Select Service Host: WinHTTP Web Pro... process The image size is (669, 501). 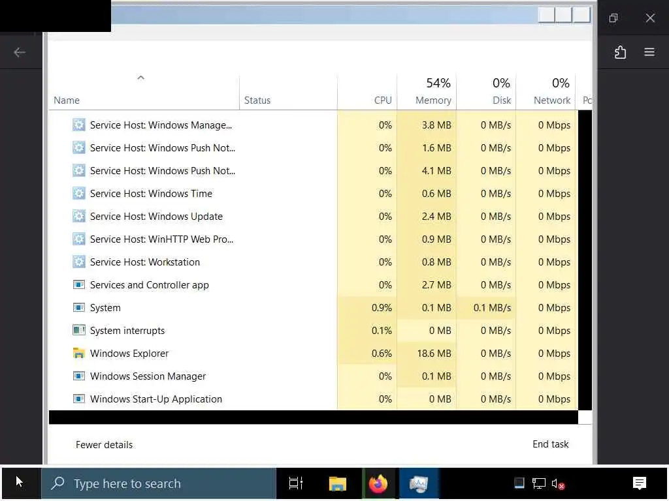(161, 239)
